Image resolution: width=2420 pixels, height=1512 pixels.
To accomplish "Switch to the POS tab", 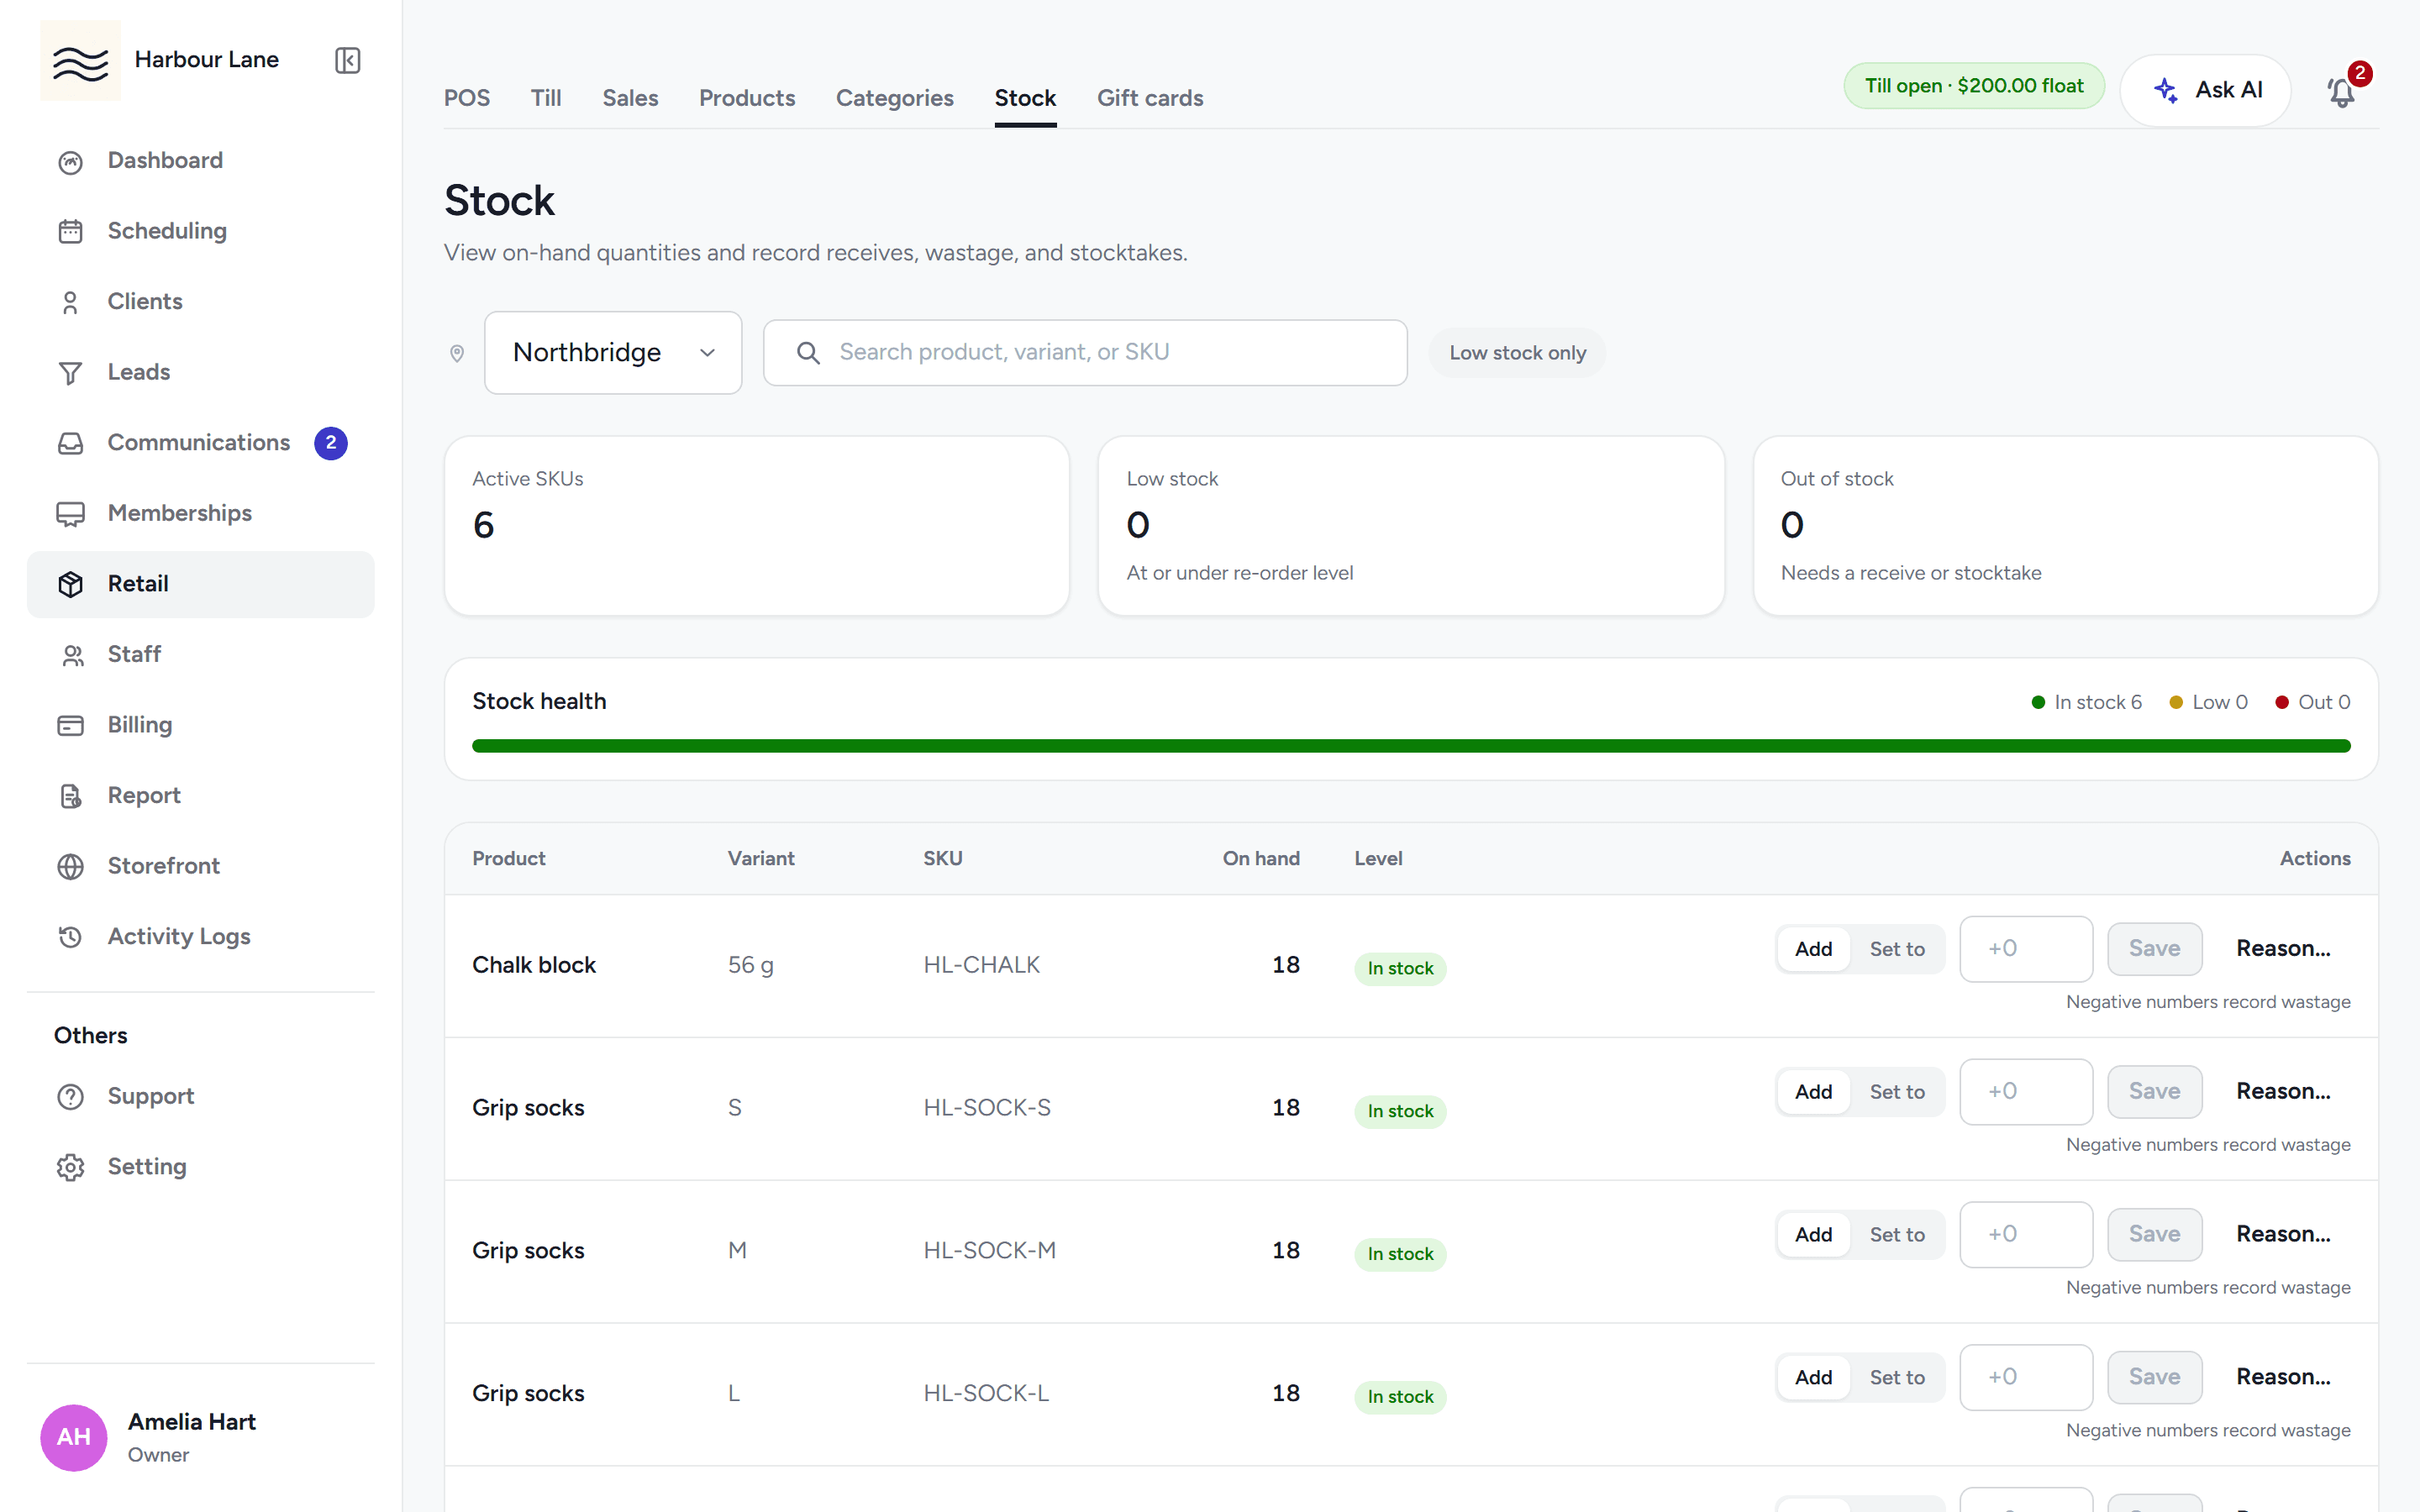I will point(467,98).
